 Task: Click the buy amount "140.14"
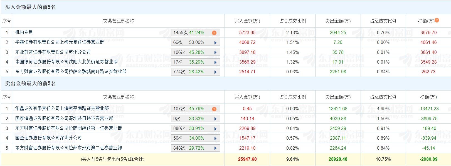247,119
